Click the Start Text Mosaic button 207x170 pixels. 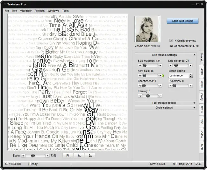click(x=182, y=21)
